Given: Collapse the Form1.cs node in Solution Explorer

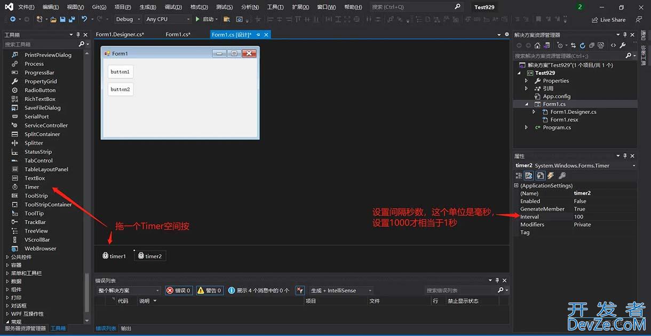Looking at the screenshot, I should point(527,104).
